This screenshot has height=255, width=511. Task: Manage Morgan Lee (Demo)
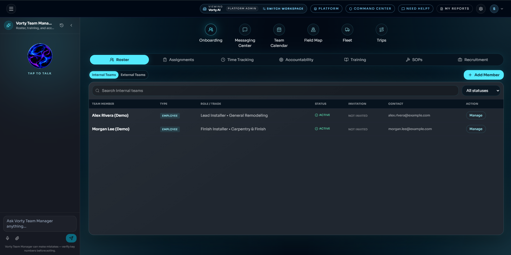click(476, 129)
